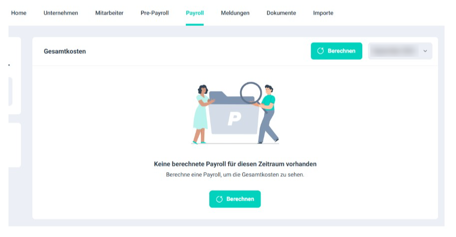The height and width of the screenshot is (237, 456).
Task: Open the blurred period selector field
Action: click(x=400, y=51)
